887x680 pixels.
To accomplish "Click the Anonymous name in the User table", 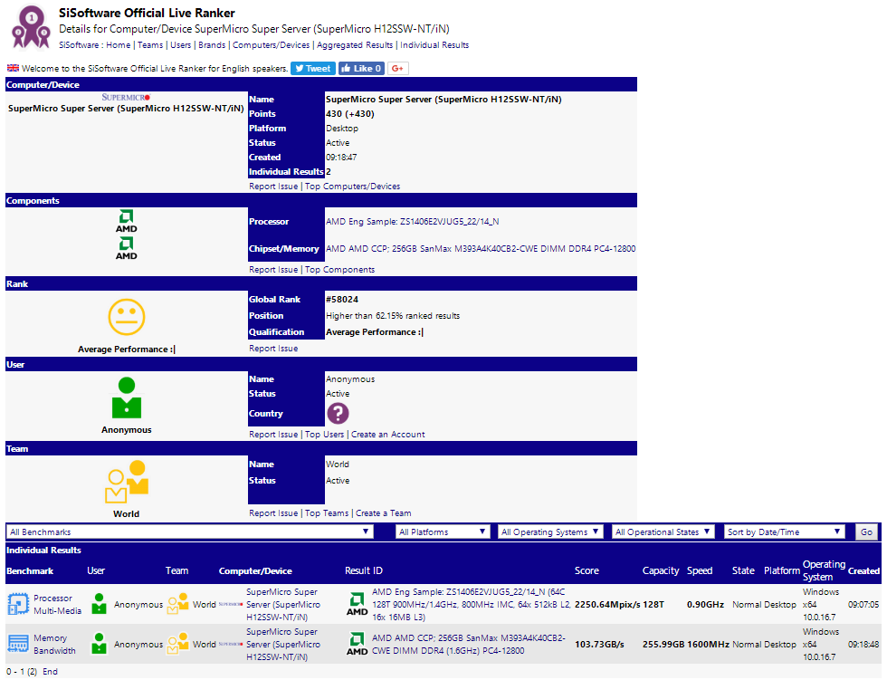I will click(350, 379).
